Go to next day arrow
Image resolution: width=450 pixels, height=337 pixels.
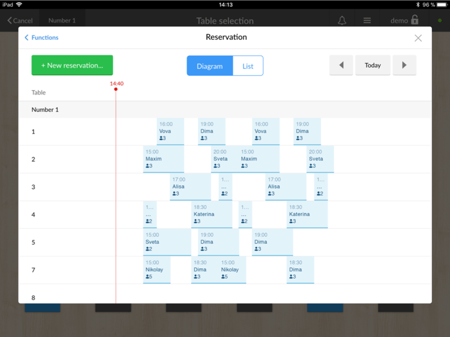point(404,65)
